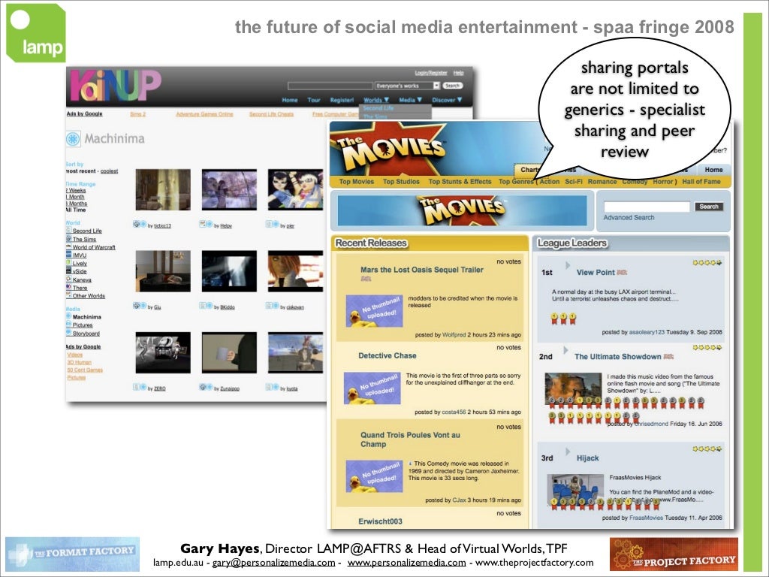Image resolution: width=769 pixels, height=577 pixels.
Task: Click the icon beside Other Worlds
Action: (68, 295)
